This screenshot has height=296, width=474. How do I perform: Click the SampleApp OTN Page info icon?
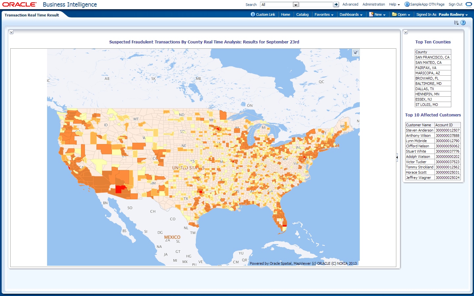(407, 4)
